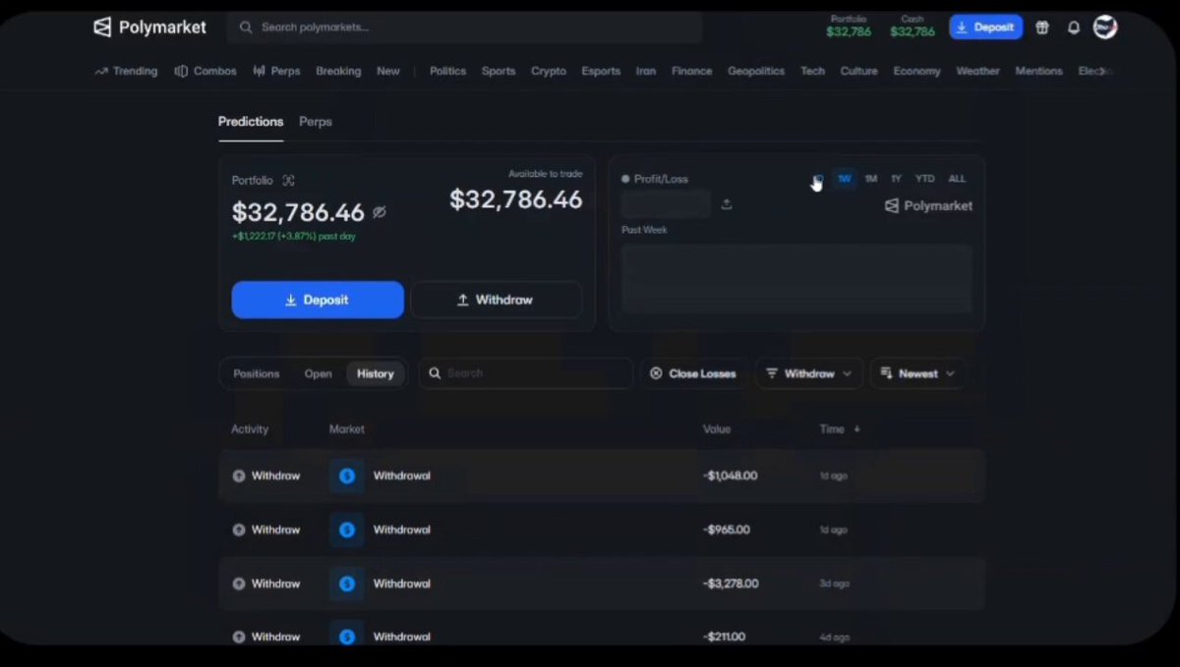Image resolution: width=1180 pixels, height=667 pixels.
Task: Open the header Portfolio $32,786 link
Action: tap(849, 27)
